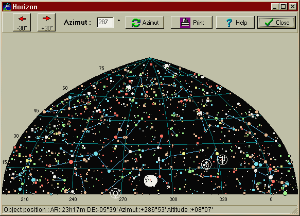
Task: Select the circled planet symbol on the horizon
Action: [115, 193]
